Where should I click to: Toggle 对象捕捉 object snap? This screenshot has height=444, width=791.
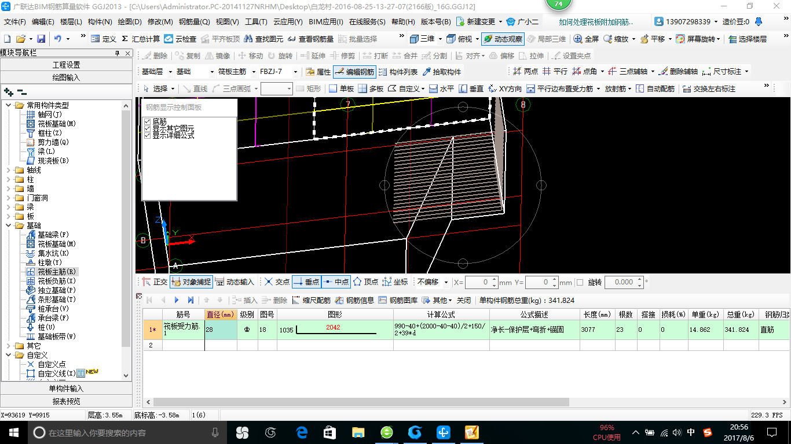point(191,282)
